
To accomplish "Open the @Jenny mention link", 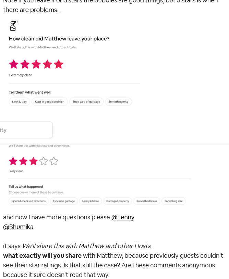I will click(123, 217).
